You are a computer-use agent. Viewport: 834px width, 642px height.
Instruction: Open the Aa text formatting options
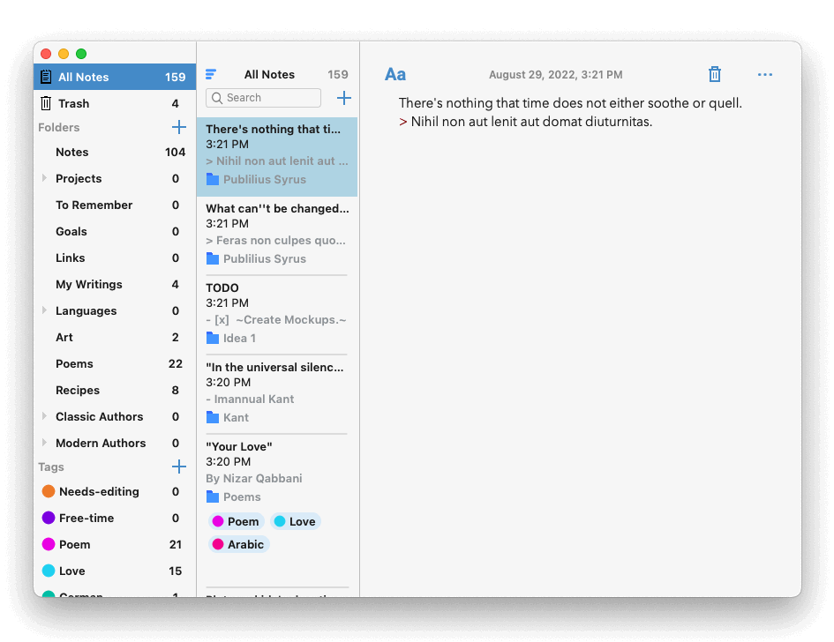(x=395, y=75)
